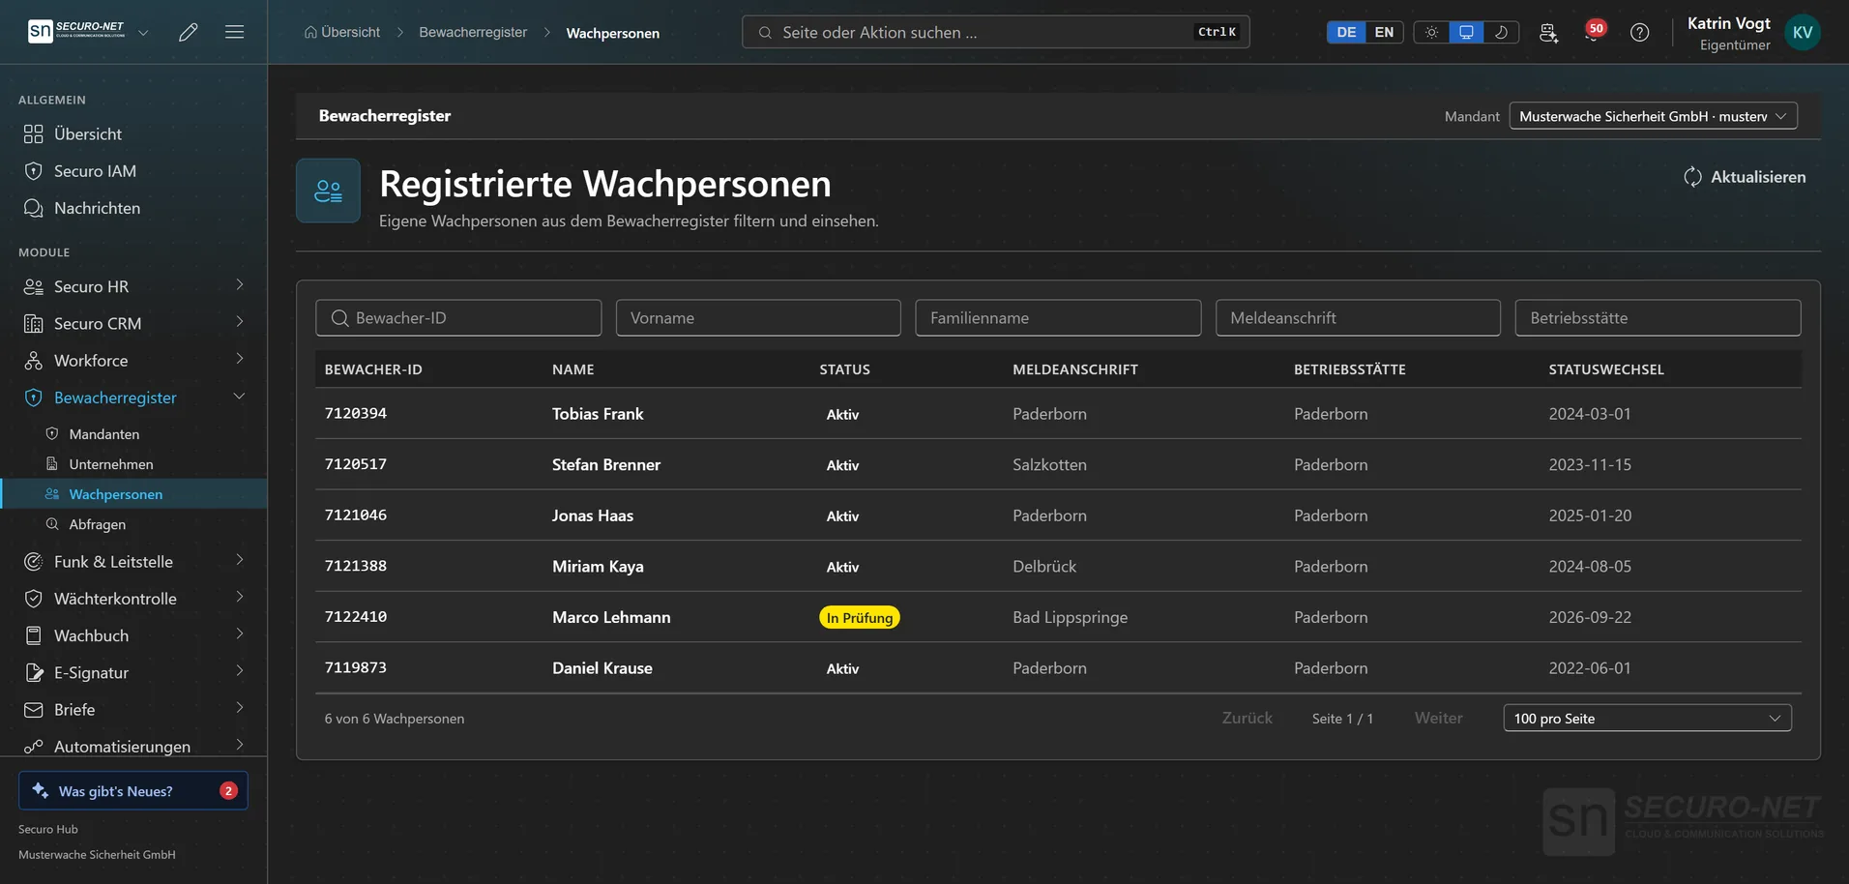The width and height of the screenshot is (1849, 884).
Task: Focus the Bewacher-ID filter field
Action: (458, 317)
